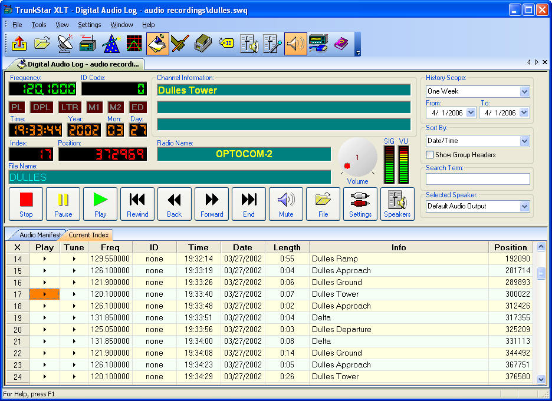
Task: Adjust the Volume knob
Action: tap(357, 157)
